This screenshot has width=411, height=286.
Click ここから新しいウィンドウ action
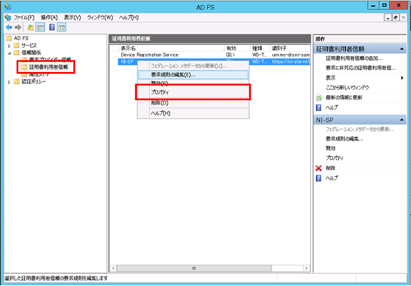tap(347, 87)
